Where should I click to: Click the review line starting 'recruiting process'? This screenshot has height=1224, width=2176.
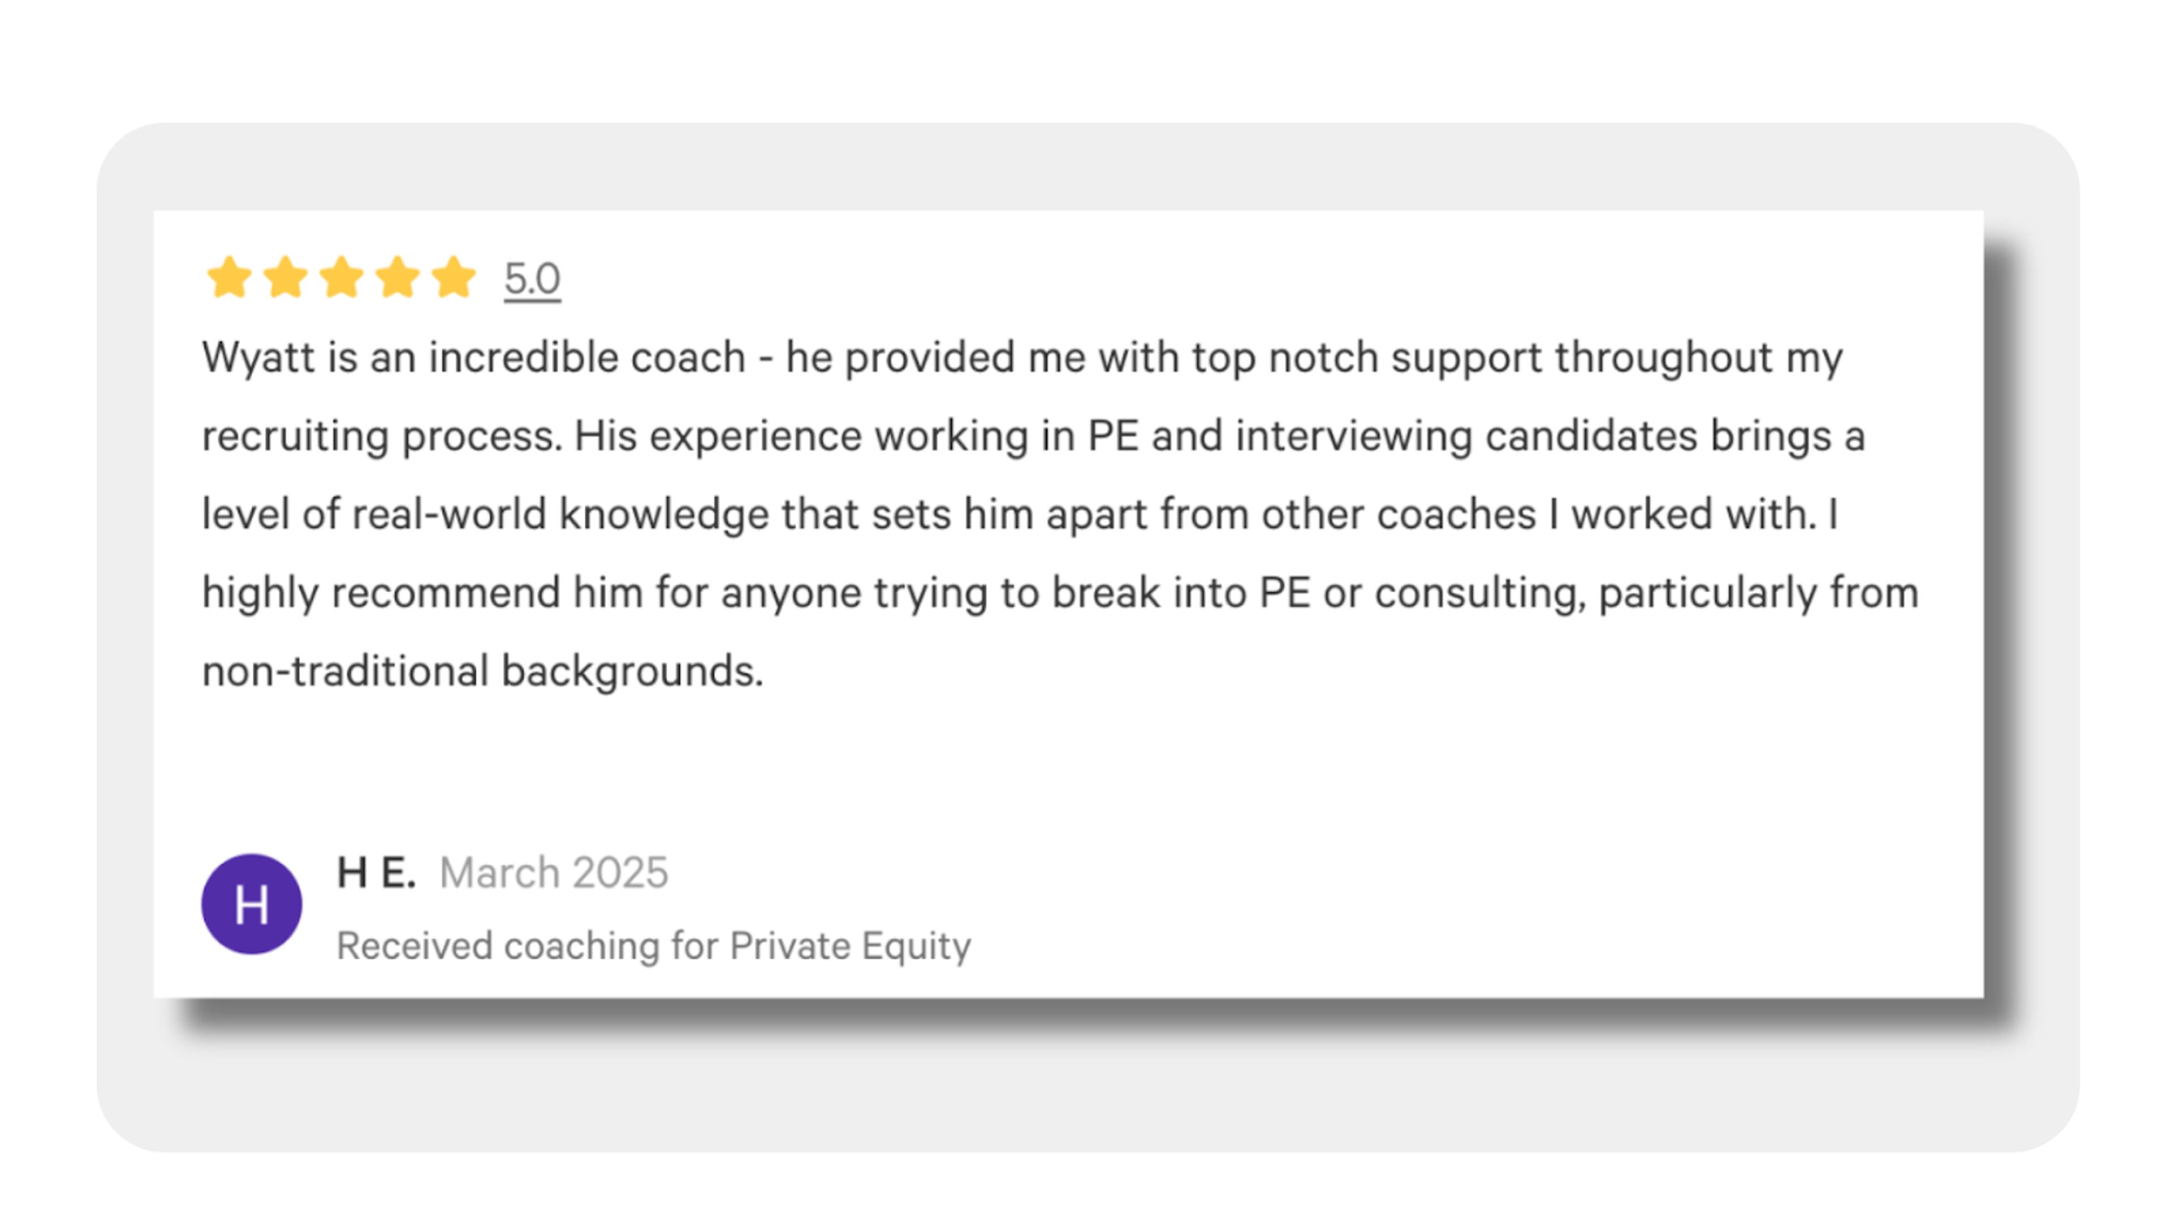(x=1033, y=437)
